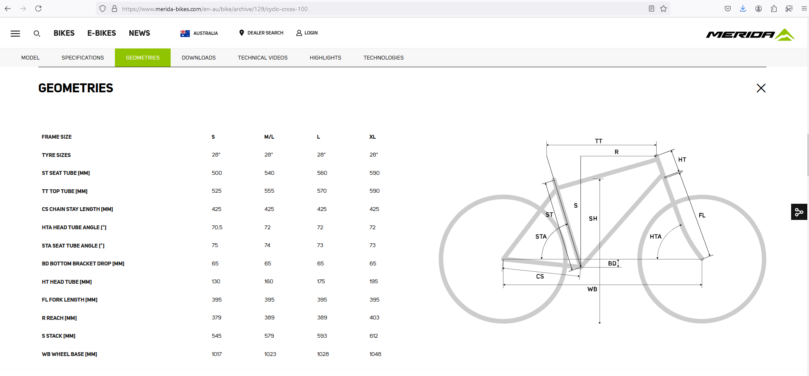This screenshot has width=809, height=376.
Task: Click the Login link
Action: click(x=307, y=33)
